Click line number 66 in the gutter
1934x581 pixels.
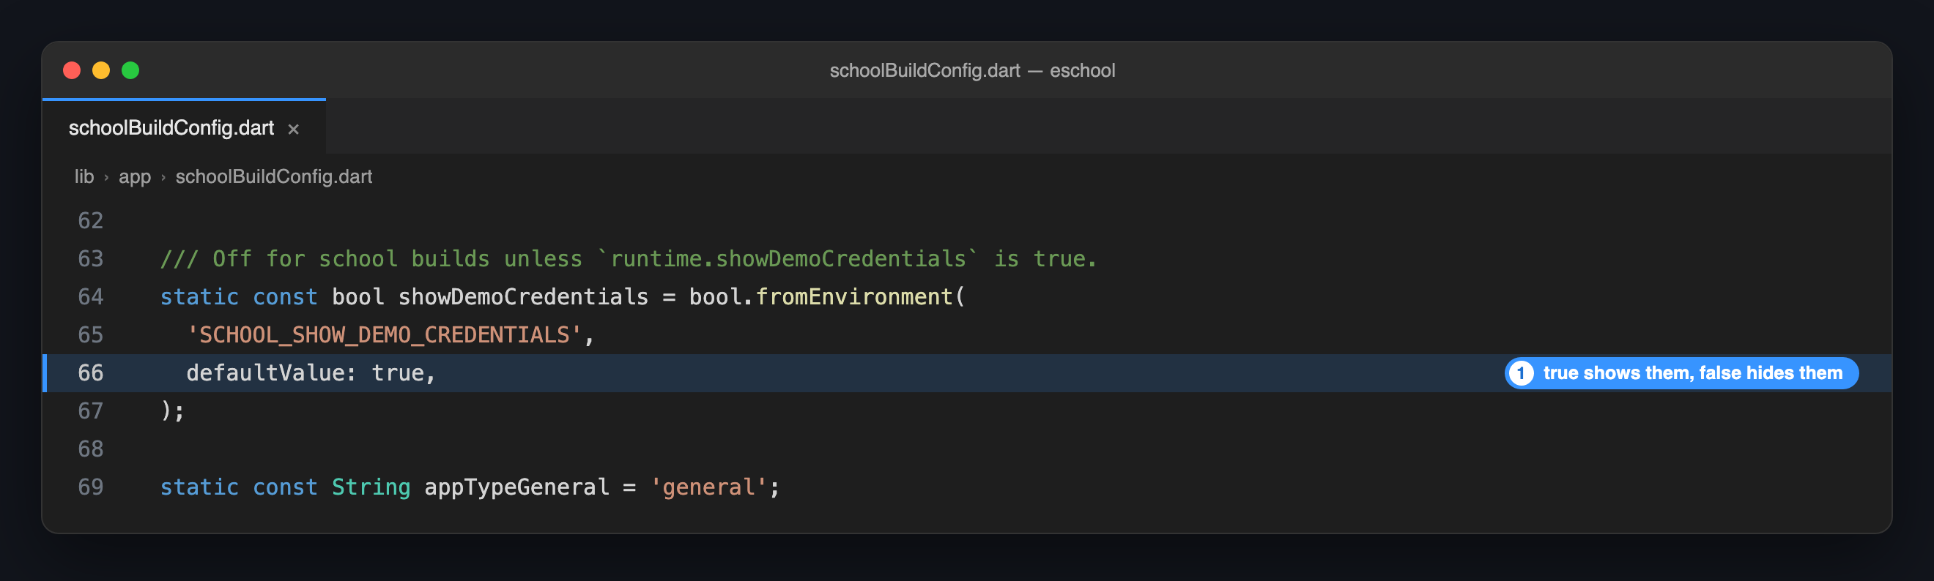90,373
